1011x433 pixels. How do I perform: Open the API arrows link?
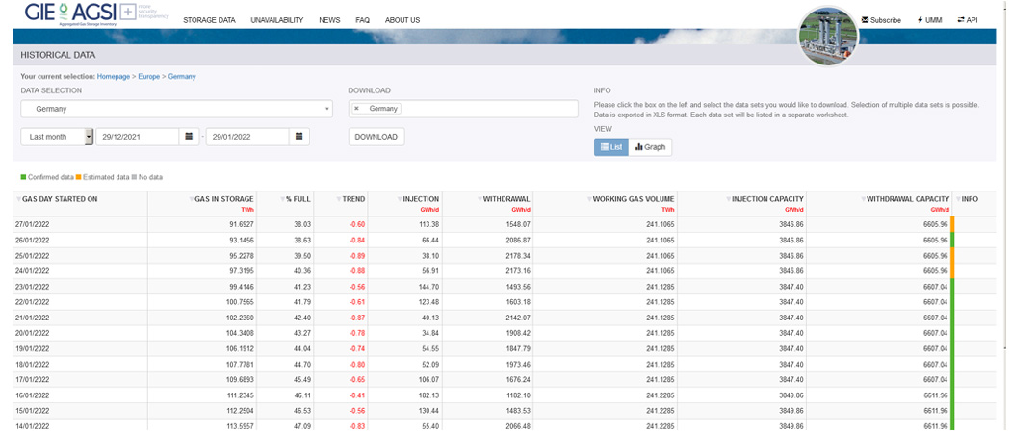point(967,20)
